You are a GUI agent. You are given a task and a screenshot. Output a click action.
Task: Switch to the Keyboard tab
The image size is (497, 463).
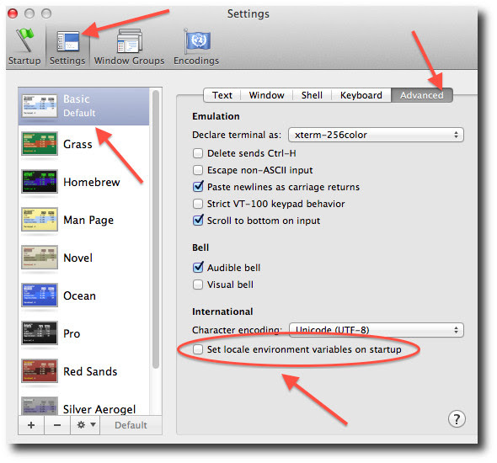tap(361, 95)
